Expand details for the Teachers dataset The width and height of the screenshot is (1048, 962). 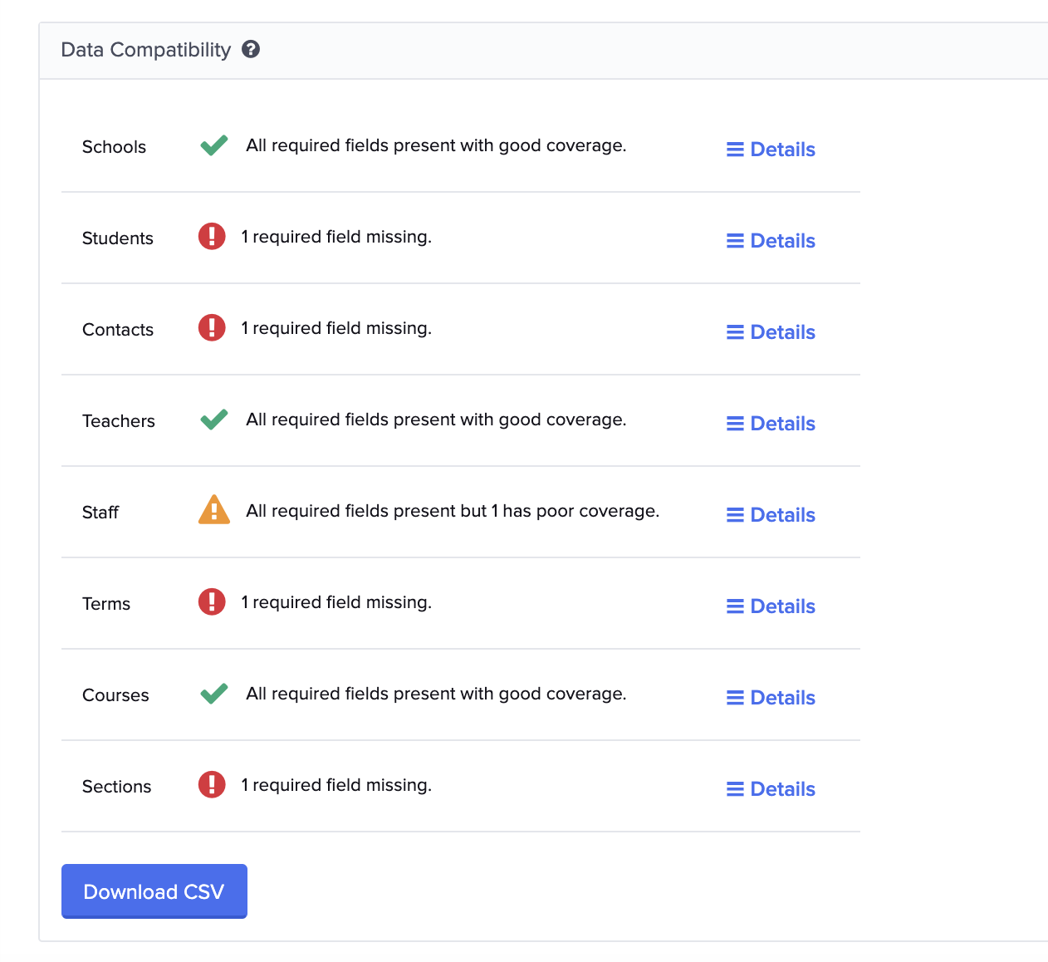(770, 423)
